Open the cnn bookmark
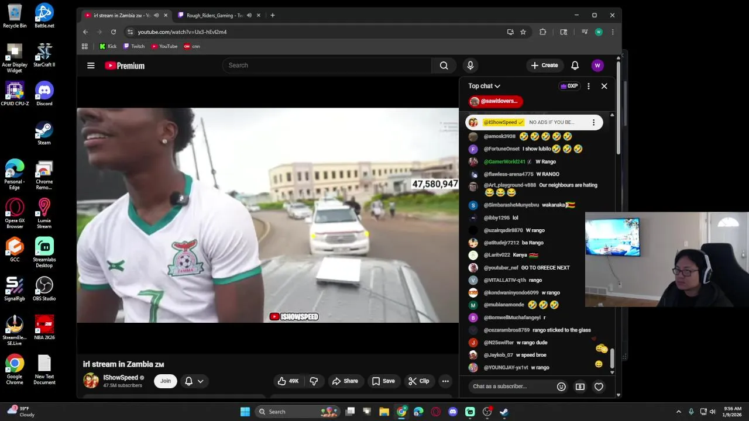Image resolution: width=749 pixels, height=421 pixels. (192, 46)
